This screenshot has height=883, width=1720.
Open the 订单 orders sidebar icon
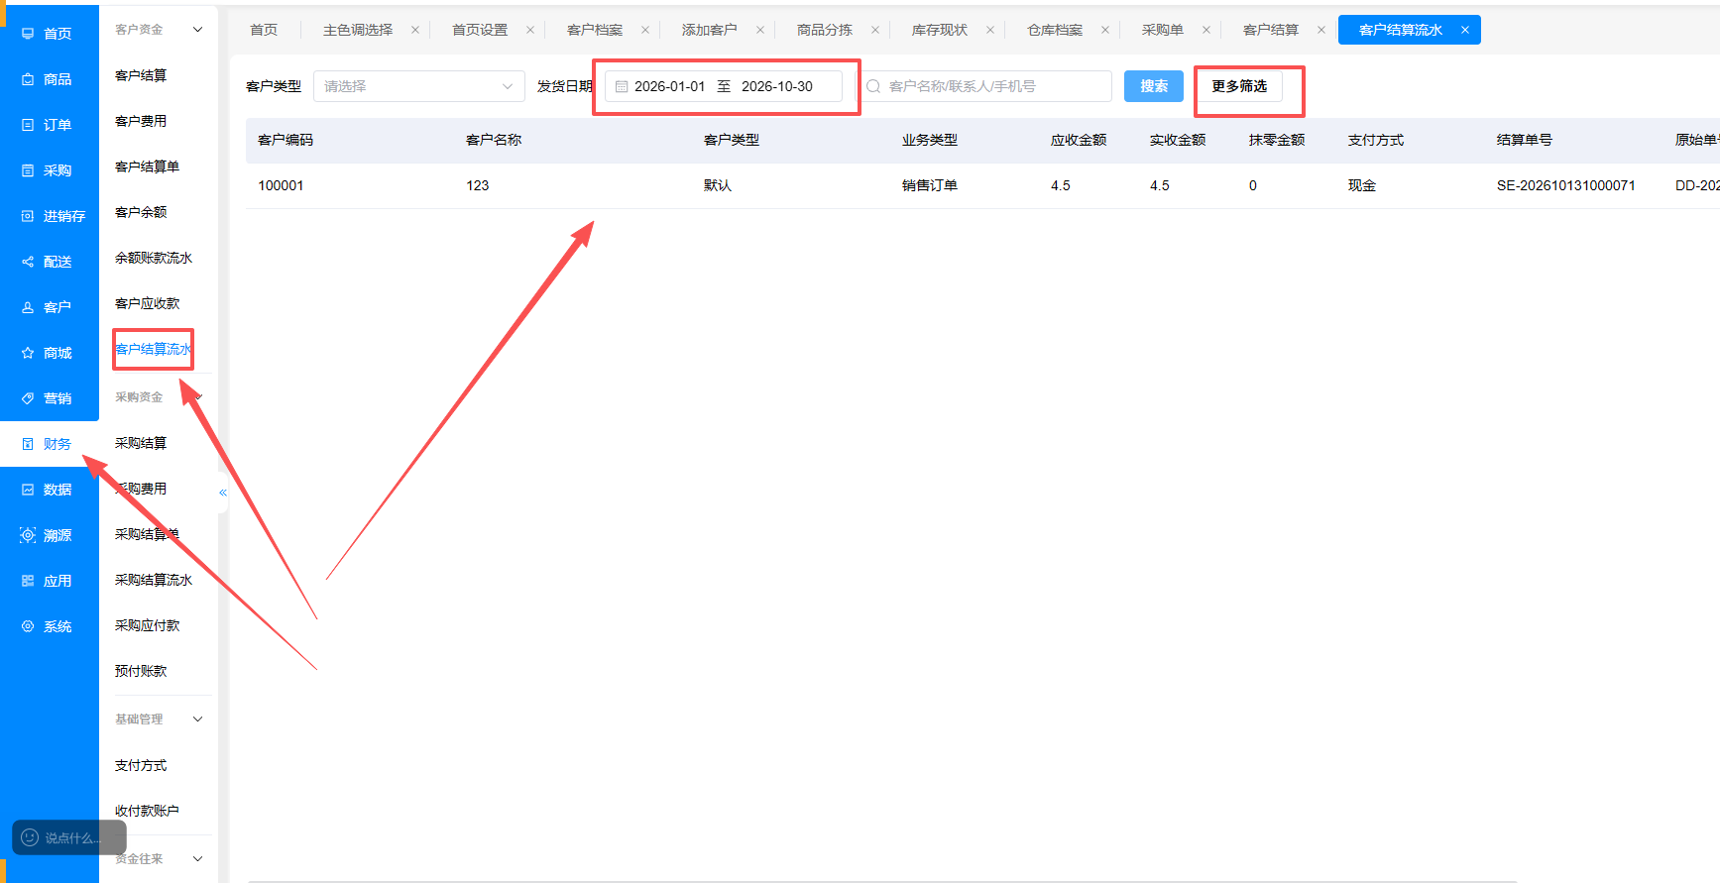click(x=28, y=125)
